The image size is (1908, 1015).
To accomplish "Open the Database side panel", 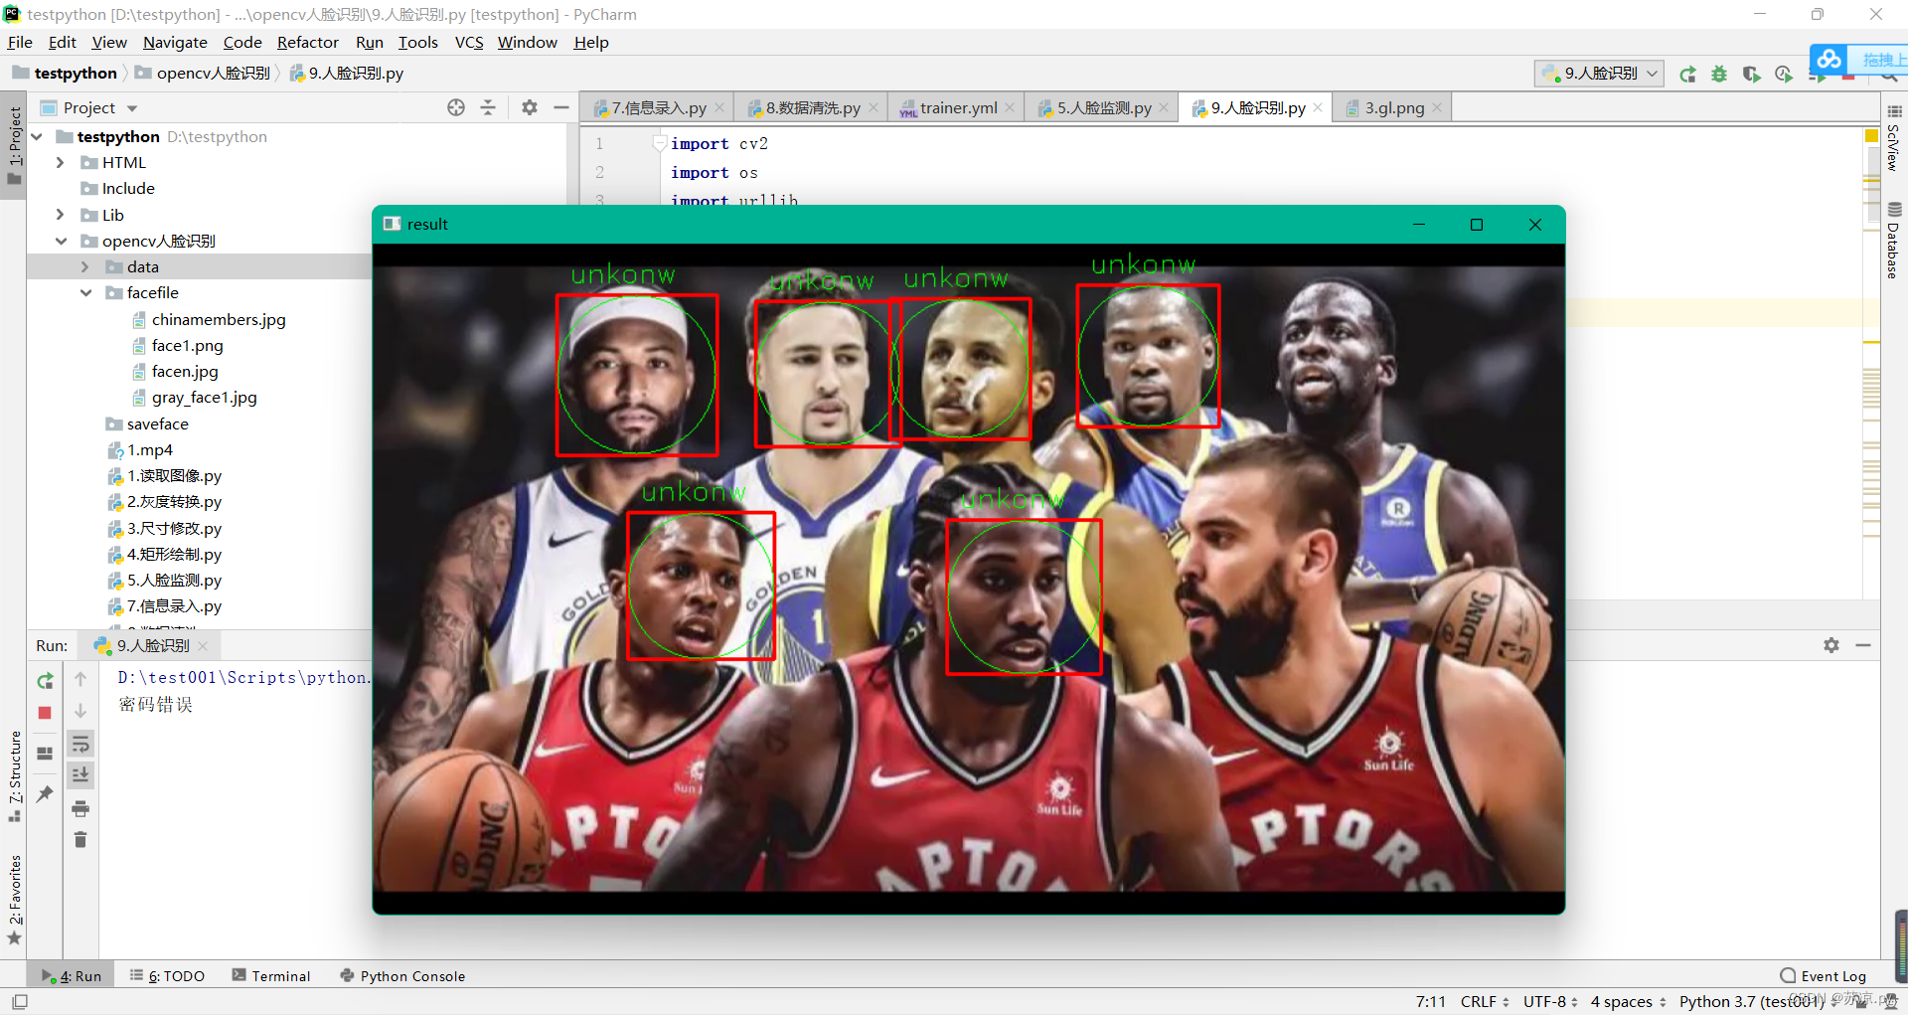I will click(x=1894, y=240).
